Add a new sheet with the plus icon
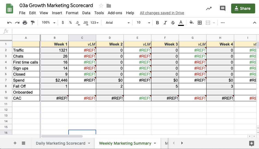 coord(15,143)
